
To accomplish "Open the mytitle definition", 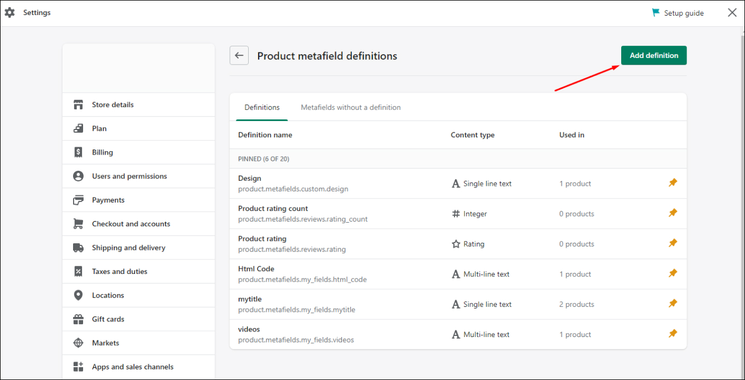I will [x=458, y=304].
